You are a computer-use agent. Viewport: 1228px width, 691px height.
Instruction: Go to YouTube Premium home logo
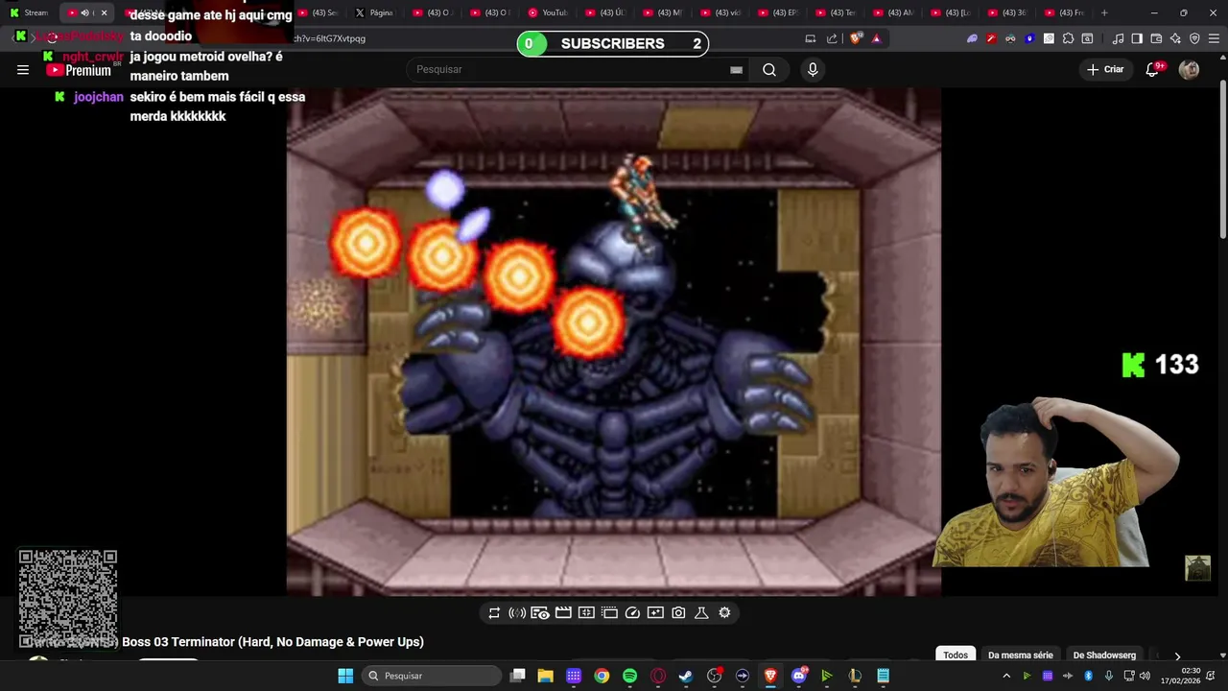(x=81, y=70)
